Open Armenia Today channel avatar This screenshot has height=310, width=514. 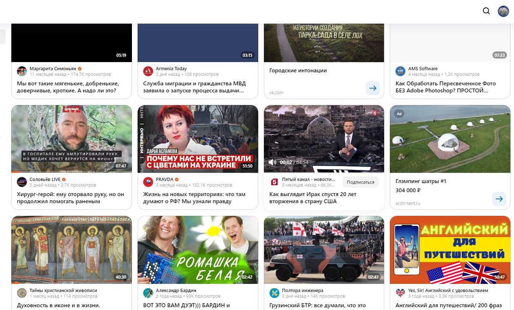(x=148, y=71)
